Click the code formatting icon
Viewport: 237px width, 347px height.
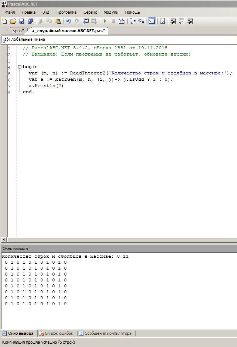162,21
